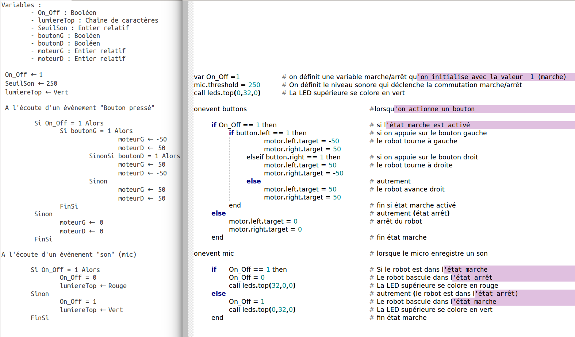This screenshot has width=575, height=337.
Task: Click comment "Le robot bascule dans l'état marche"
Action: [433, 302]
